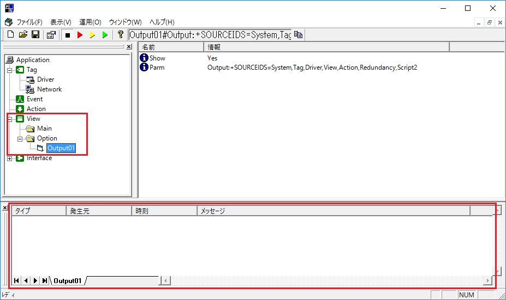Expand the Interface tree node

pos(9,158)
